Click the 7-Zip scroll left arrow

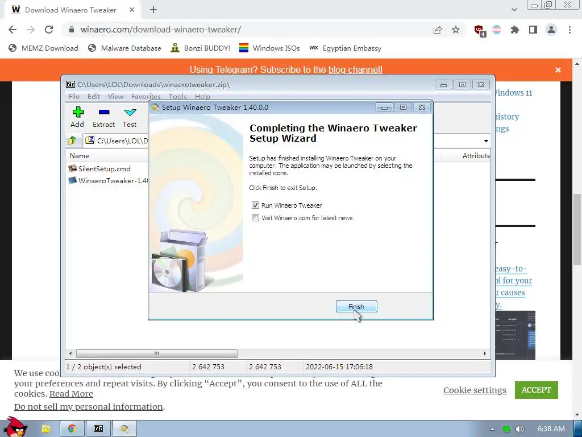pos(71,353)
